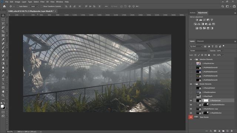Screen dimensions: 237x133
Task: Click the zoom percentage field in status bar
Action: (x=10, y=132)
